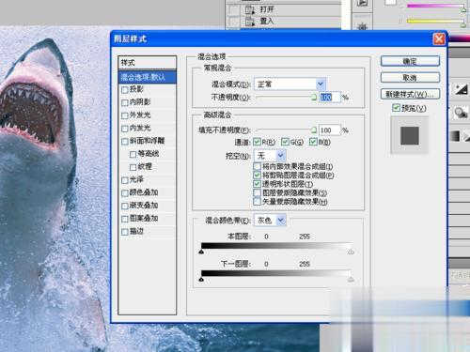Tick the 等高线 contour sub-option checkbox
The height and width of the screenshot is (352, 470).
coord(133,154)
